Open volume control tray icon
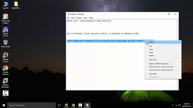 (179, 105)
